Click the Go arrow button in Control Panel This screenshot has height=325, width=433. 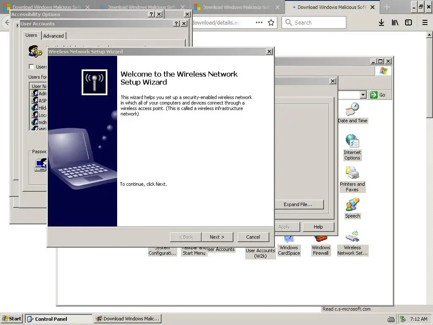[378, 95]
